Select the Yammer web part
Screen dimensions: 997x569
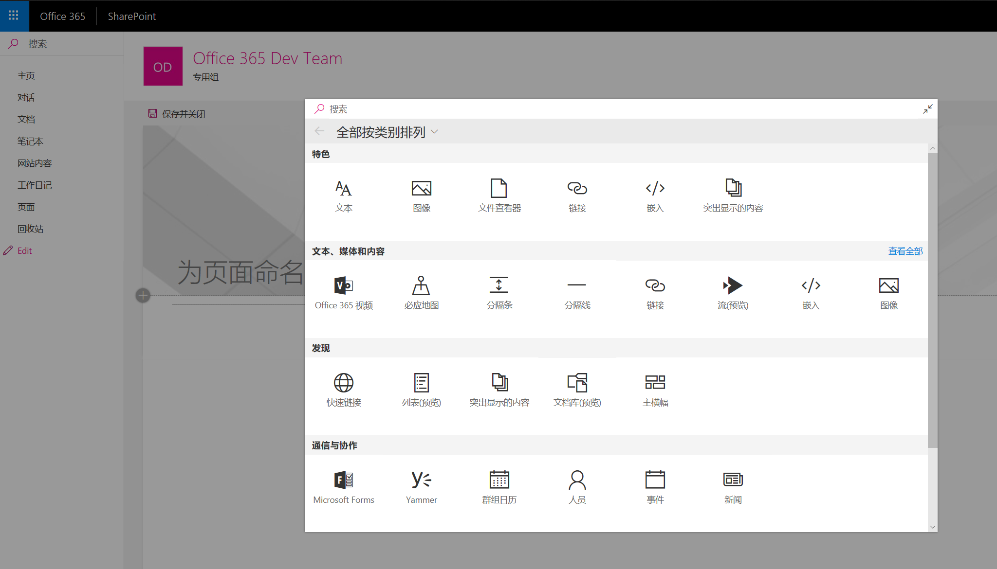(x=421, y=485)
